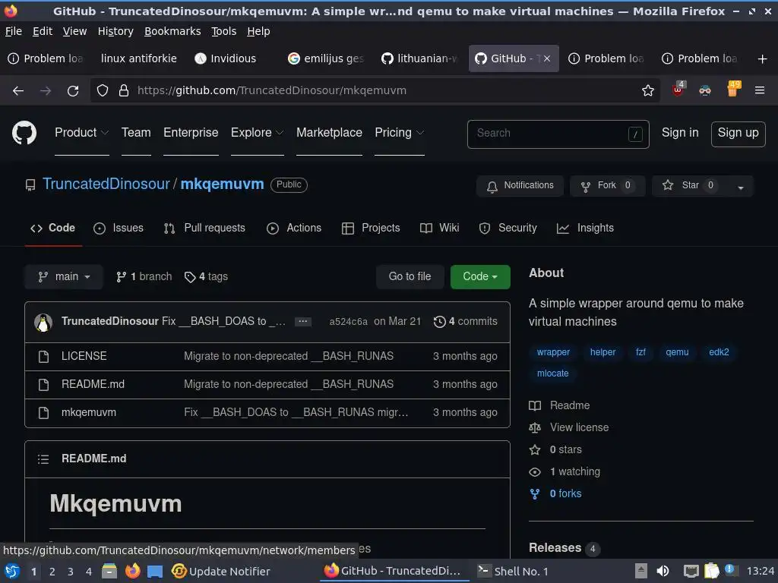
Task: Open the History menu
Action: 115,31
